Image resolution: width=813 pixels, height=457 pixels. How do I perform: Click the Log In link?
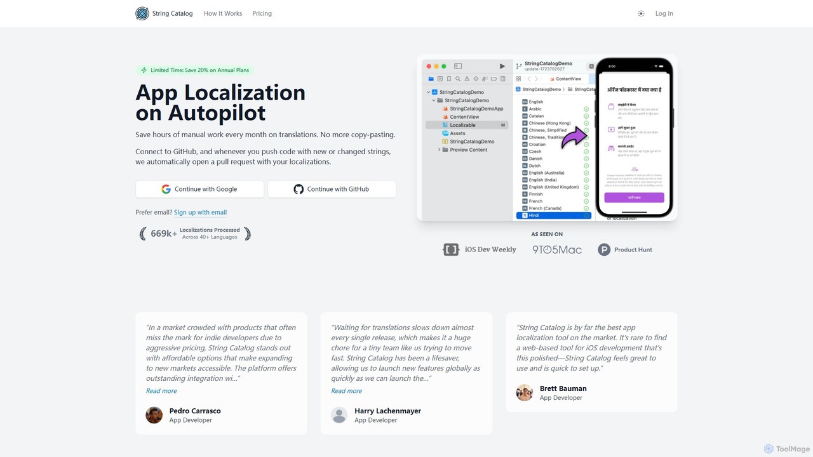point(664,13)
